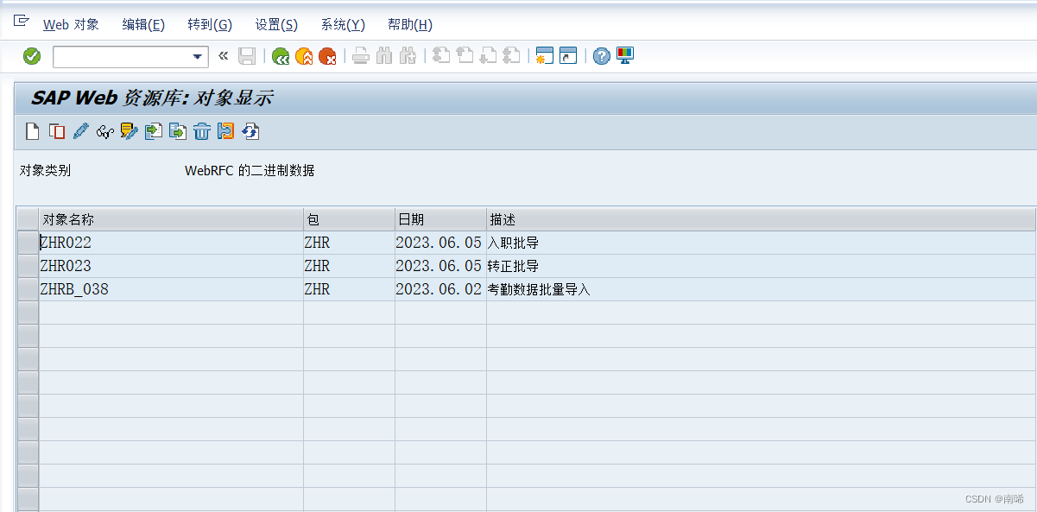
Task: Open the Web 对象 menu
Action: click(71, 25)
